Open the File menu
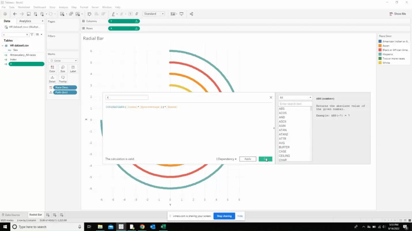 click(x=4, y=7)
